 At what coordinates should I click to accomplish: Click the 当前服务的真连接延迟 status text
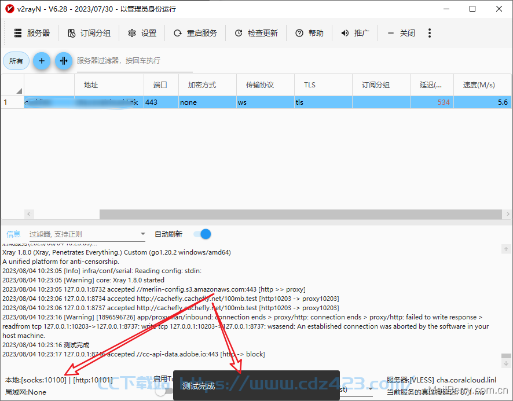click(436, 392)
